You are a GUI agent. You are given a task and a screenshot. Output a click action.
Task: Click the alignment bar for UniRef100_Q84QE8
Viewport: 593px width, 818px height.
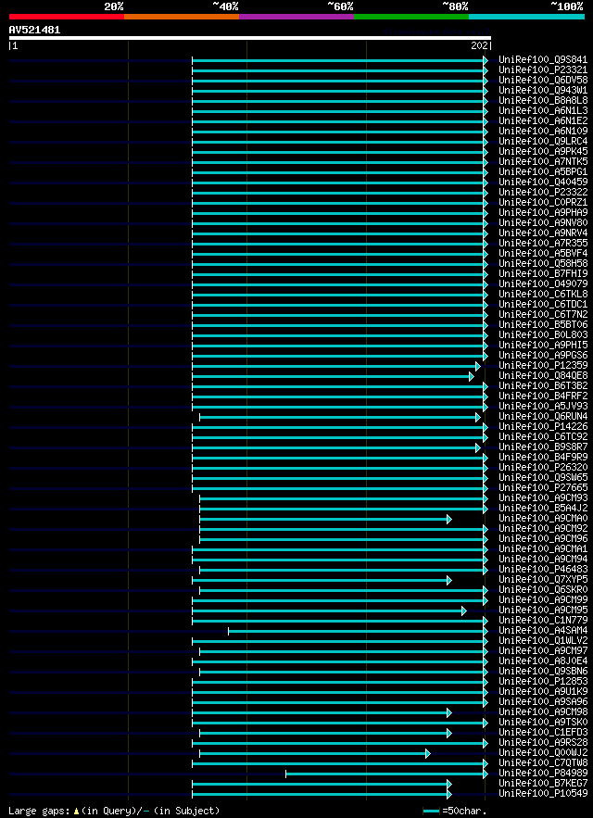333,377
